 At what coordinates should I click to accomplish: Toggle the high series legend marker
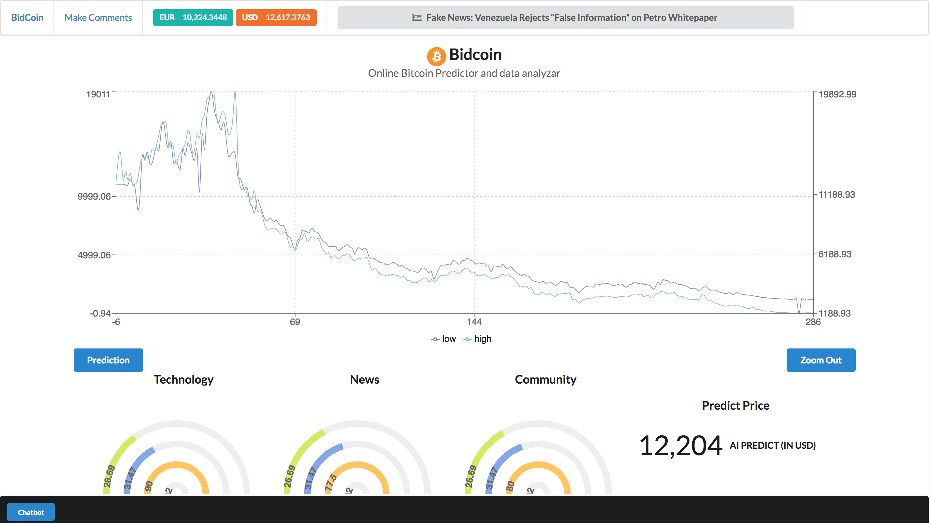click(x=467, y=339)
